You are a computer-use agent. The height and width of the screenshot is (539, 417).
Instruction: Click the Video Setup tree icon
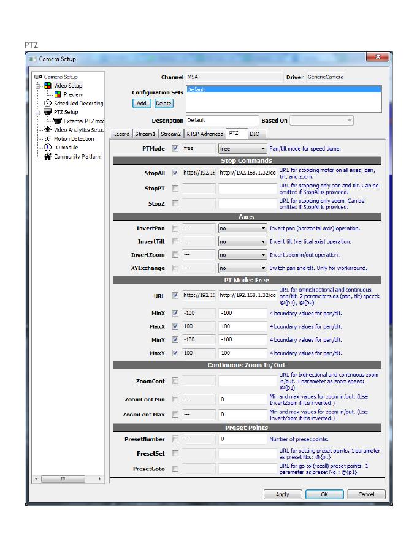point(47,86)
